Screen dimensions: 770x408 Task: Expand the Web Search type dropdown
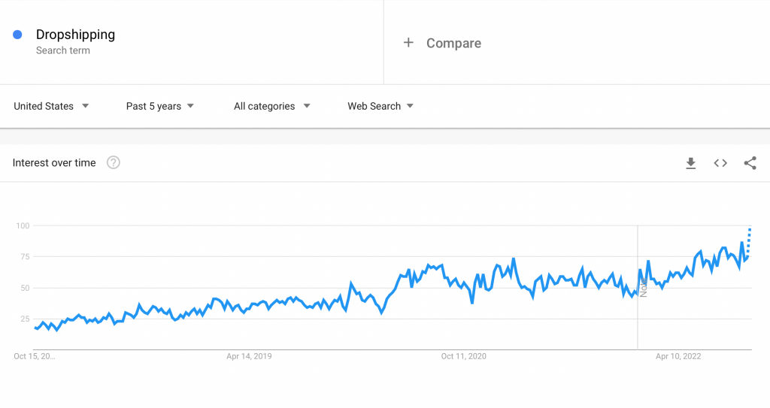(380, 106)
